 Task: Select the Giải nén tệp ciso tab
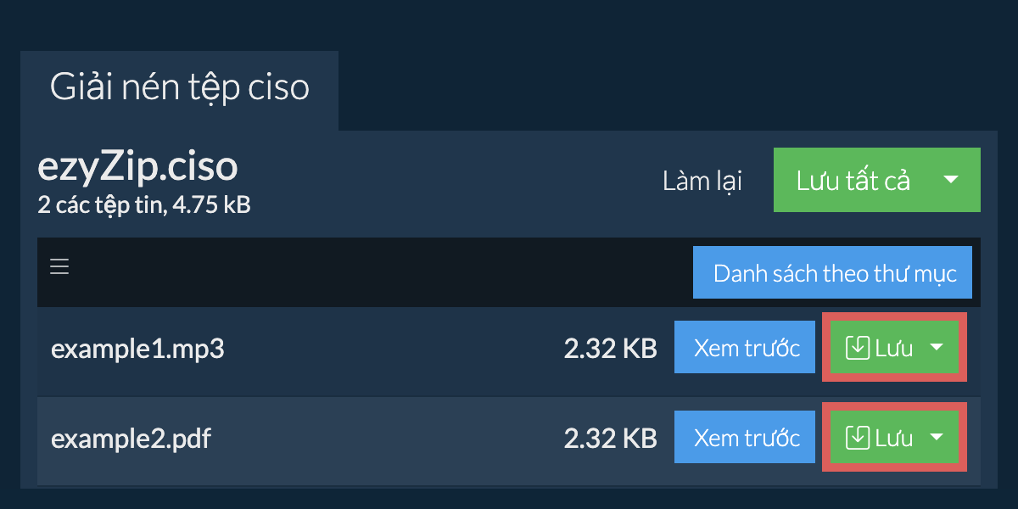tap(180, 88)
